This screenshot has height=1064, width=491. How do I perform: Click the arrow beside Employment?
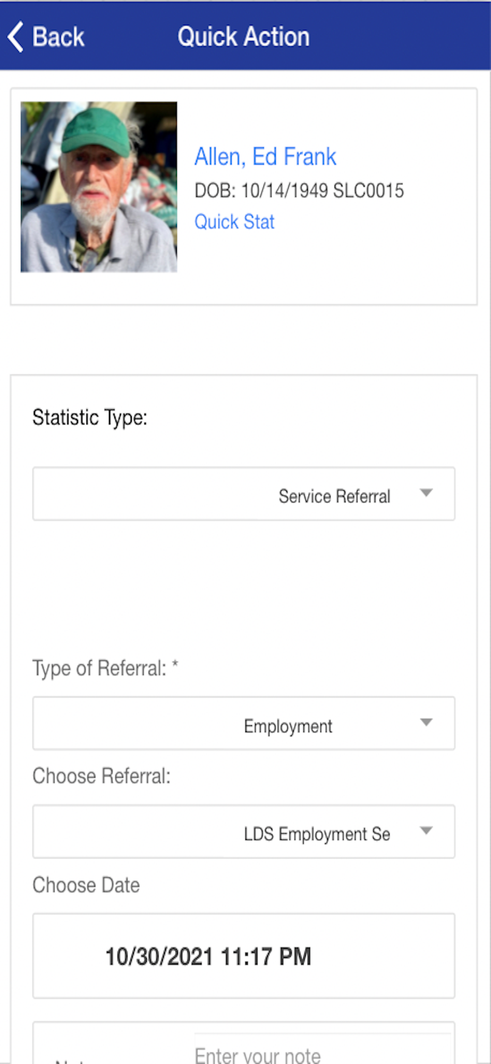(x=426, y=722)
